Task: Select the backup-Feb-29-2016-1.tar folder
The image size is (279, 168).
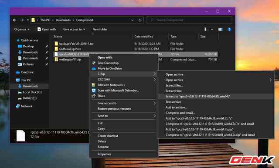Action: [76, 44]
